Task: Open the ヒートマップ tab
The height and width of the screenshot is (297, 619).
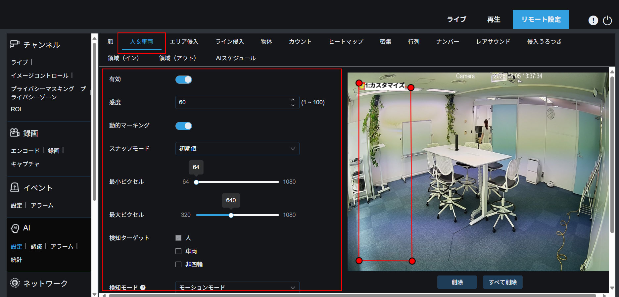Action: [346, 41]
